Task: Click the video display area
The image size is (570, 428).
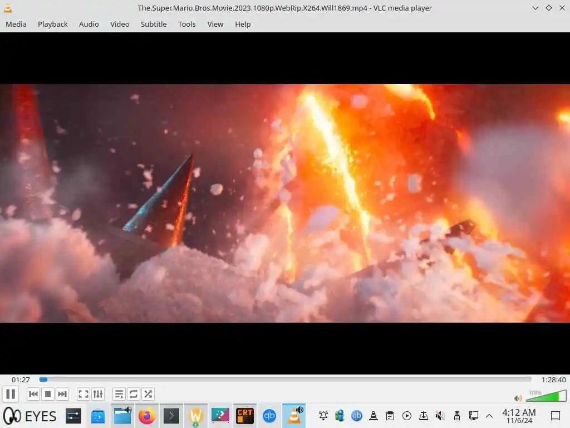Action: (285, 203)
